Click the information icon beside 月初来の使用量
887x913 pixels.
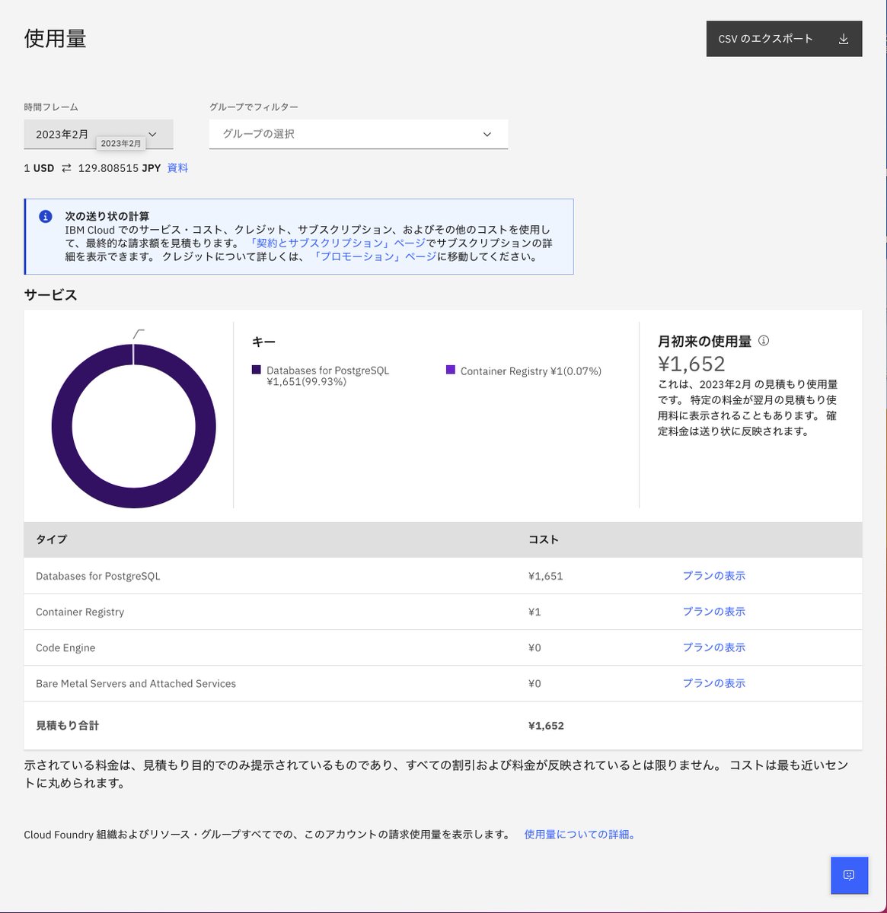764,341
